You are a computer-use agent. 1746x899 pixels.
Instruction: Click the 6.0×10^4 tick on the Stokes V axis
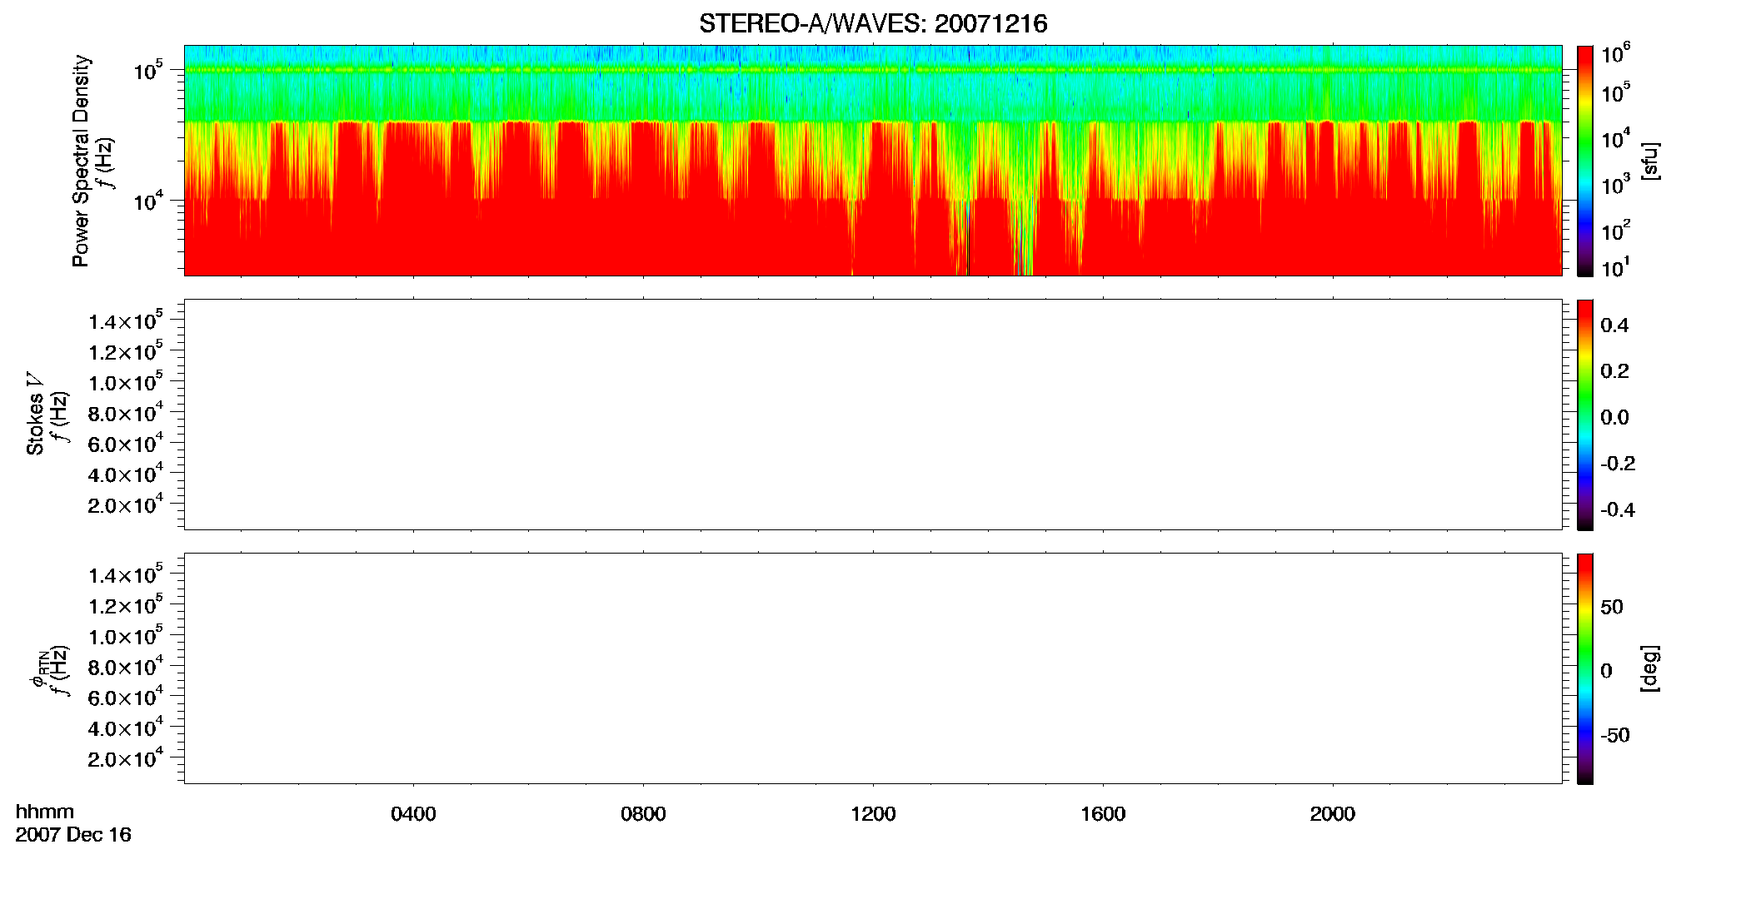[x=126, y=443]
